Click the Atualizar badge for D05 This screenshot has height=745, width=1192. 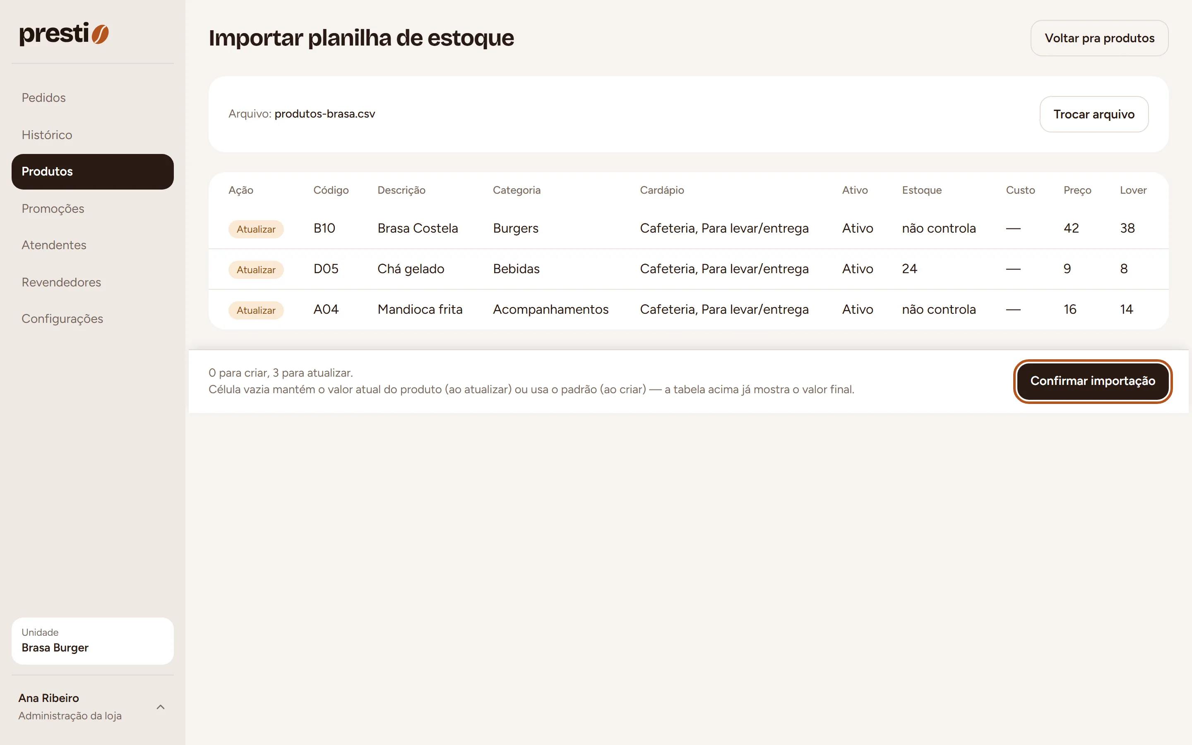point(256,269)
